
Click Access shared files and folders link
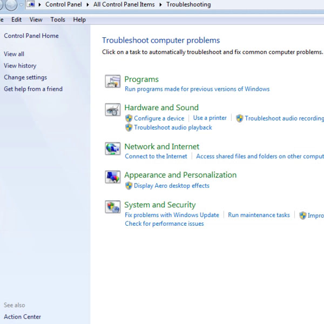260,156
